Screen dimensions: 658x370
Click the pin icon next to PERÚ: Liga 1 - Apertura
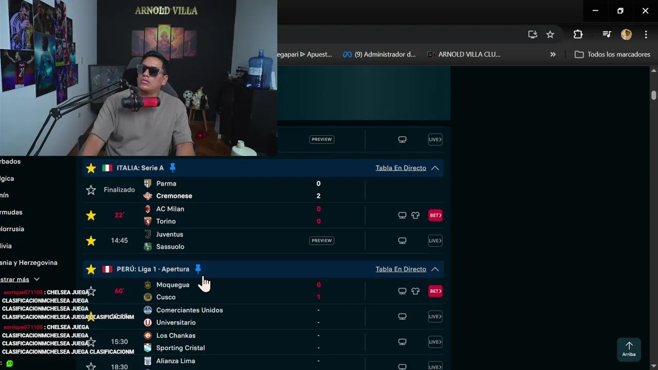tap(198, 269)
